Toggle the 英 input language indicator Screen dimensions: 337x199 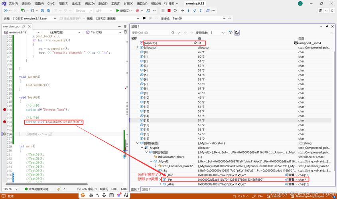pos(91,195)
